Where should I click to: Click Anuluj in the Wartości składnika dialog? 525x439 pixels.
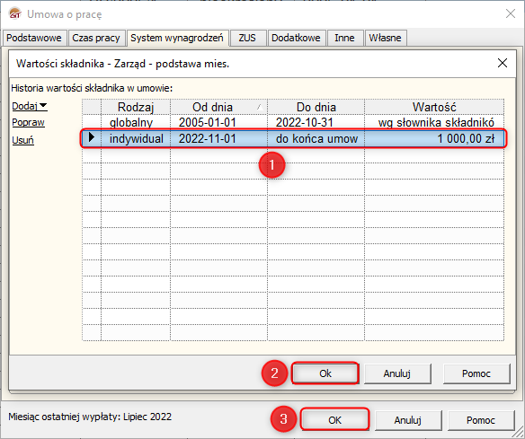pyautogui.click(x=397, y=373)
